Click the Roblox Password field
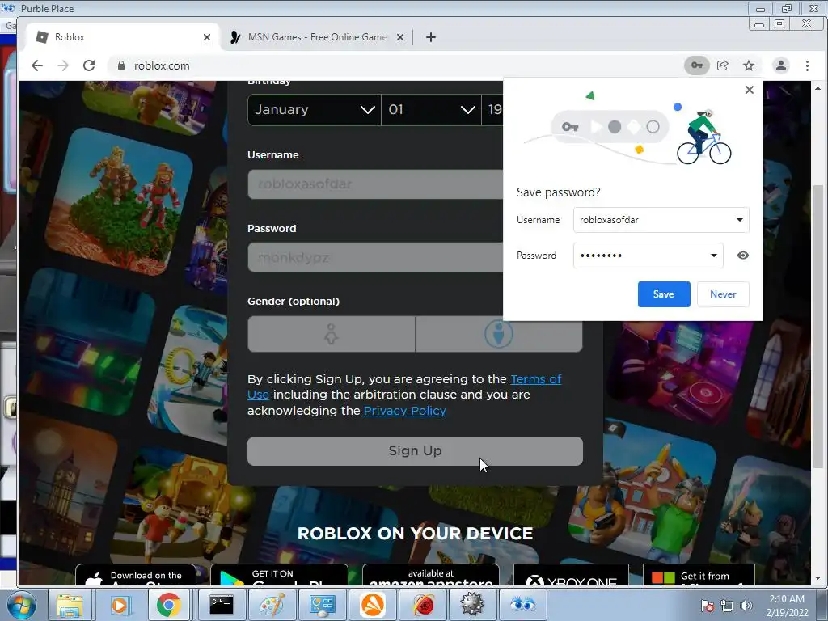The height and width of the screenshot is (621, 828). (x=375, y=257)
